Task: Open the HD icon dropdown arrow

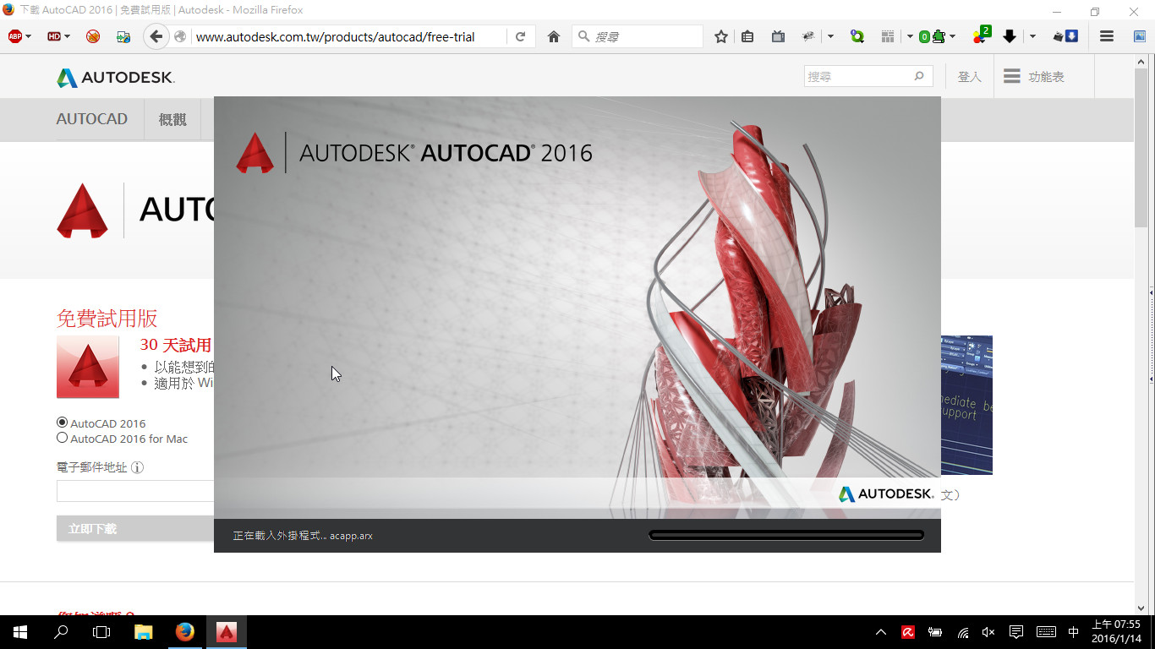Action: pyautogui.click(x=68, y=36)
